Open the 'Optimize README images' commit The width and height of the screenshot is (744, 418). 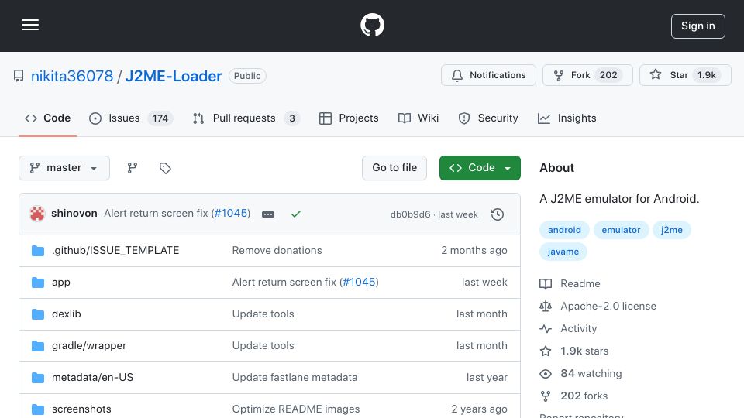(296, 409)
